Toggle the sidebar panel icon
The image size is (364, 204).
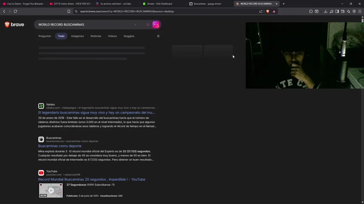point(337,11)
